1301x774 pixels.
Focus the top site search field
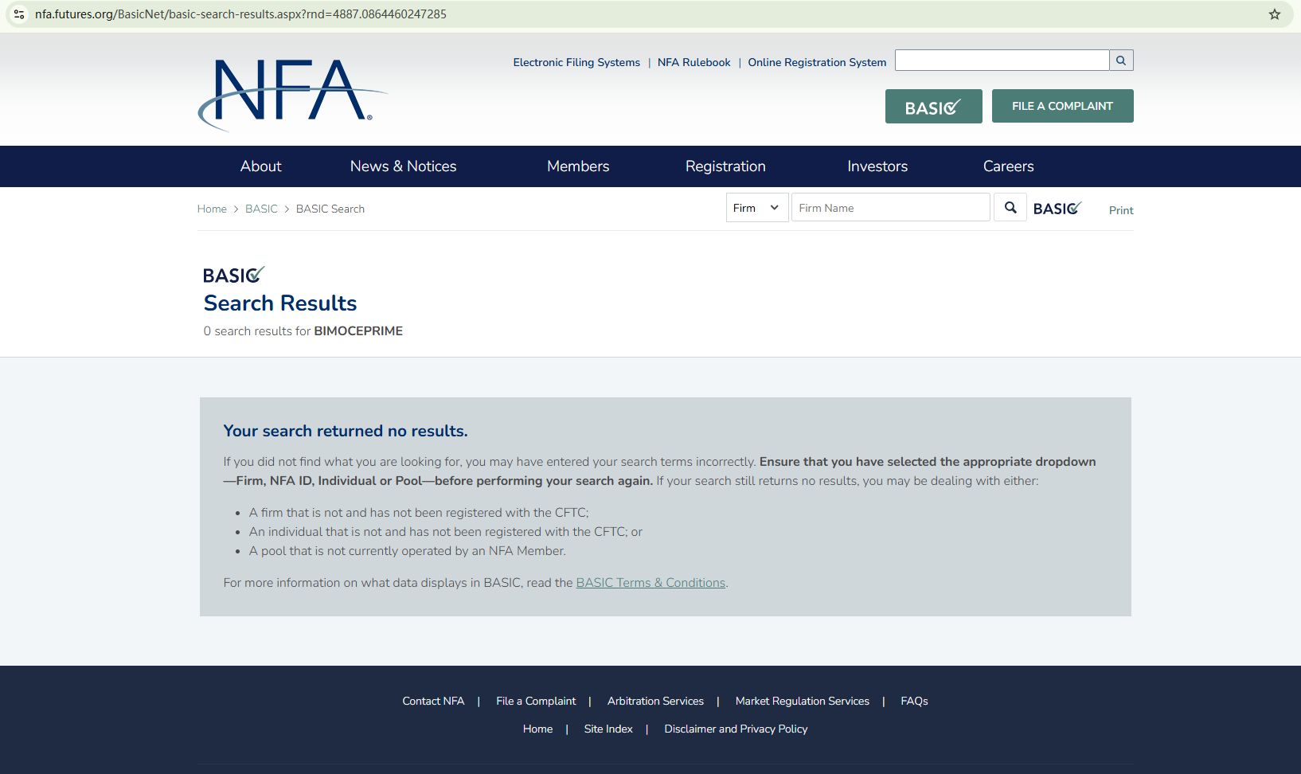1002,61
